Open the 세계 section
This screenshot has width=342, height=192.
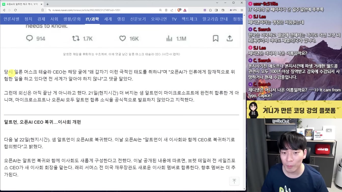click(108, 19)
